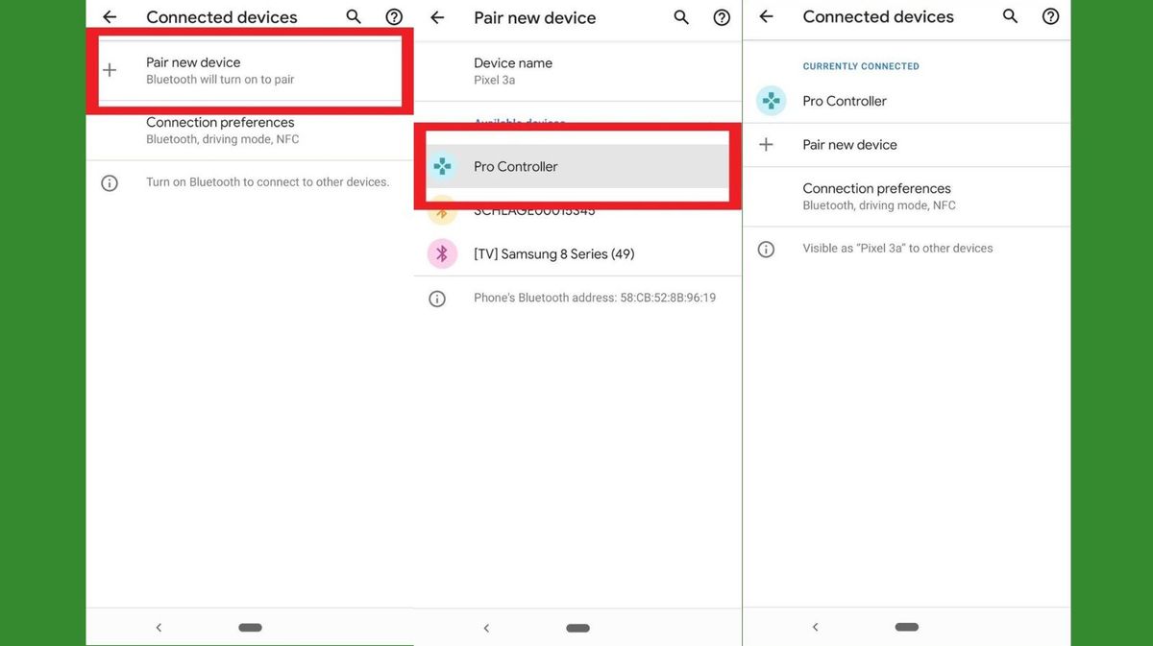
Task: Tap home pill in third screen navbar
Action: pos(906,628)
